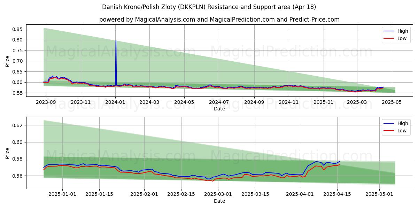Click the '2024-07' x-axis date label
Image resolution: width=418 pixels, height=209 pixels.
pyautogui.click(x=219, y=102)
